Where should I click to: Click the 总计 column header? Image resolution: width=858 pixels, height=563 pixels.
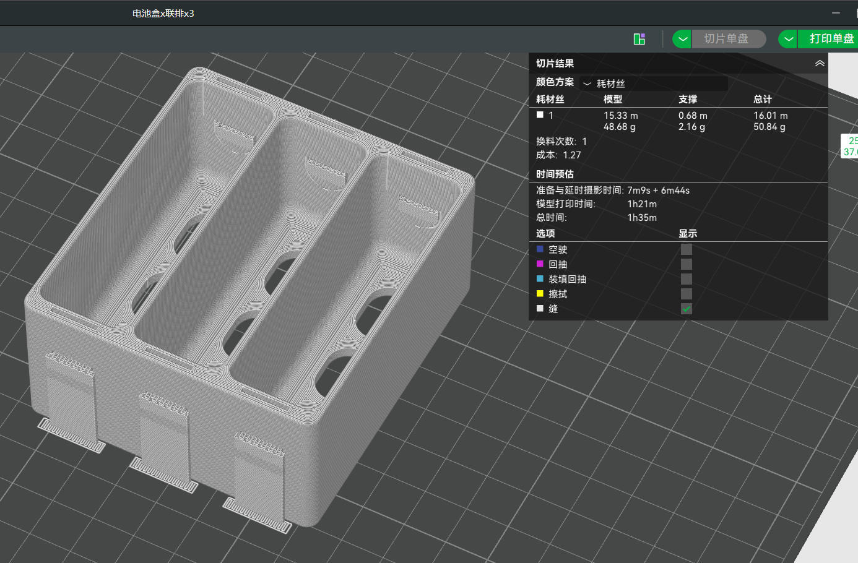click(x=763, y=100)
